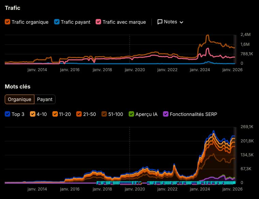Click janv. 2016 on the Trafic chart axis
This screenshot has width=259, height=199.
(x=70, y=70)
